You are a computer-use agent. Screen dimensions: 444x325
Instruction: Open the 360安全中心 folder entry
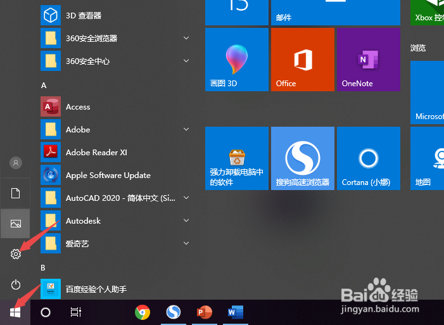point(113,61)
